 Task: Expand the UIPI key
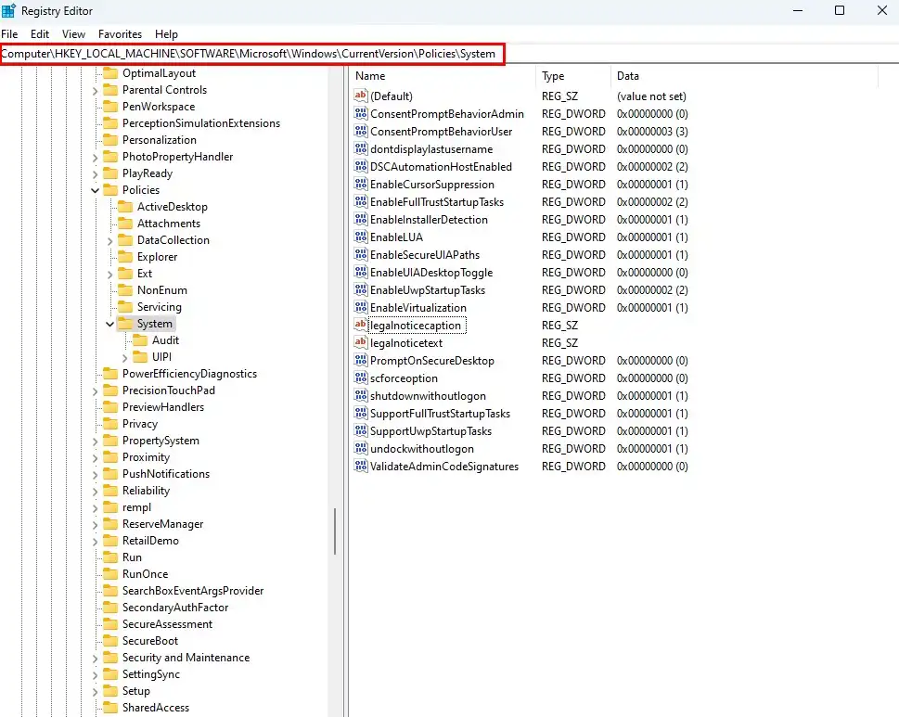(x=125, y=358)
